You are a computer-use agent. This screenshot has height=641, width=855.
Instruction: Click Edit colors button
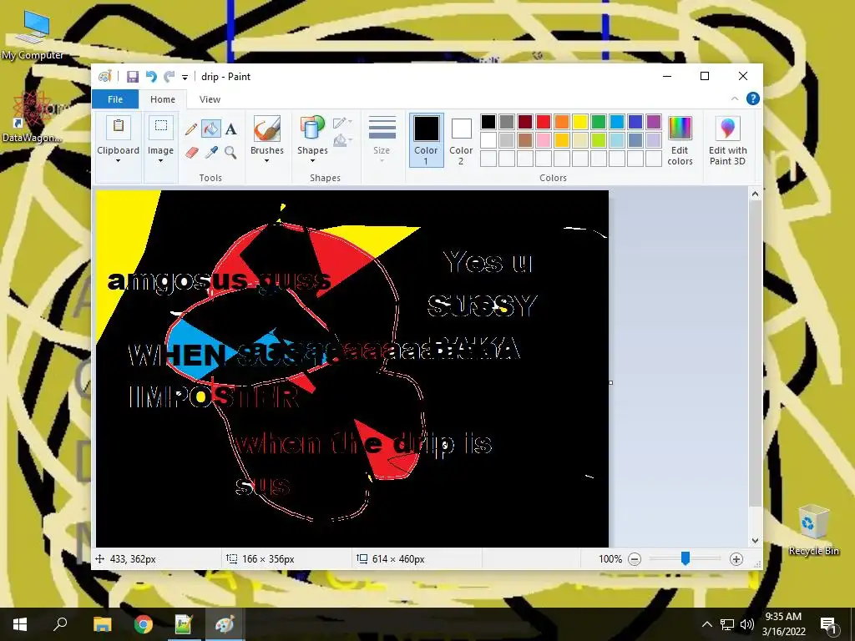coord(680,140)
